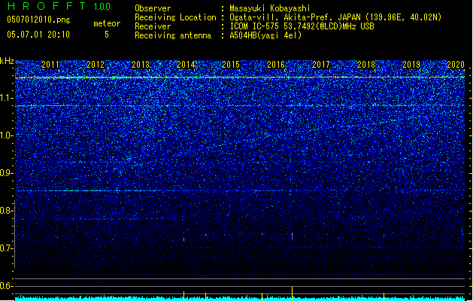The height and width of the screenshot is (301, 473).
Task: Click the kHz axis unit label
Action: [7, 61]
